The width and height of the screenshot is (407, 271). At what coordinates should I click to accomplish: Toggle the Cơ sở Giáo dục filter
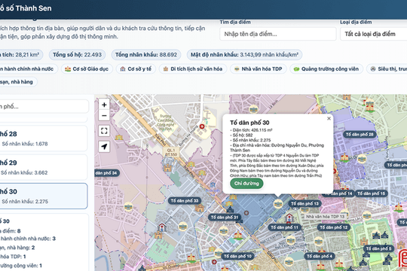tap(87, 69)
